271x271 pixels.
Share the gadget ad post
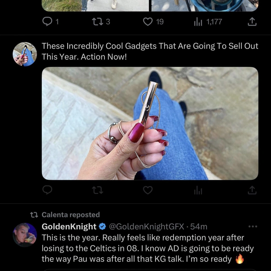click(x=252, y=191)
